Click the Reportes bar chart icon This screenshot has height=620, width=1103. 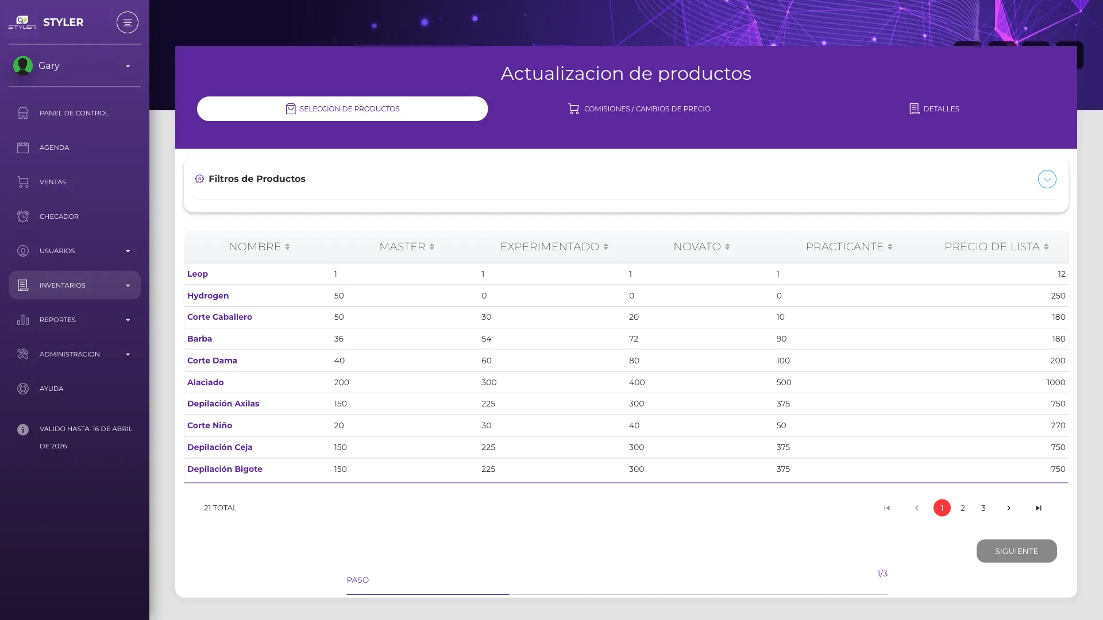[23, 320]
